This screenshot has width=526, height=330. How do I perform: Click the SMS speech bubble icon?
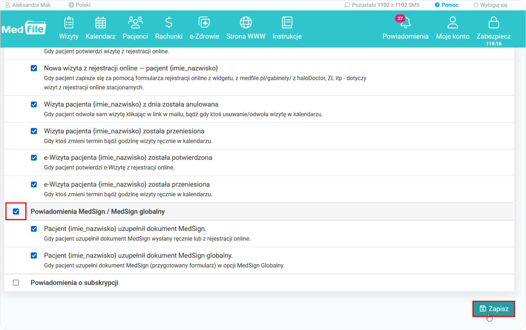(x=347, y=5)
